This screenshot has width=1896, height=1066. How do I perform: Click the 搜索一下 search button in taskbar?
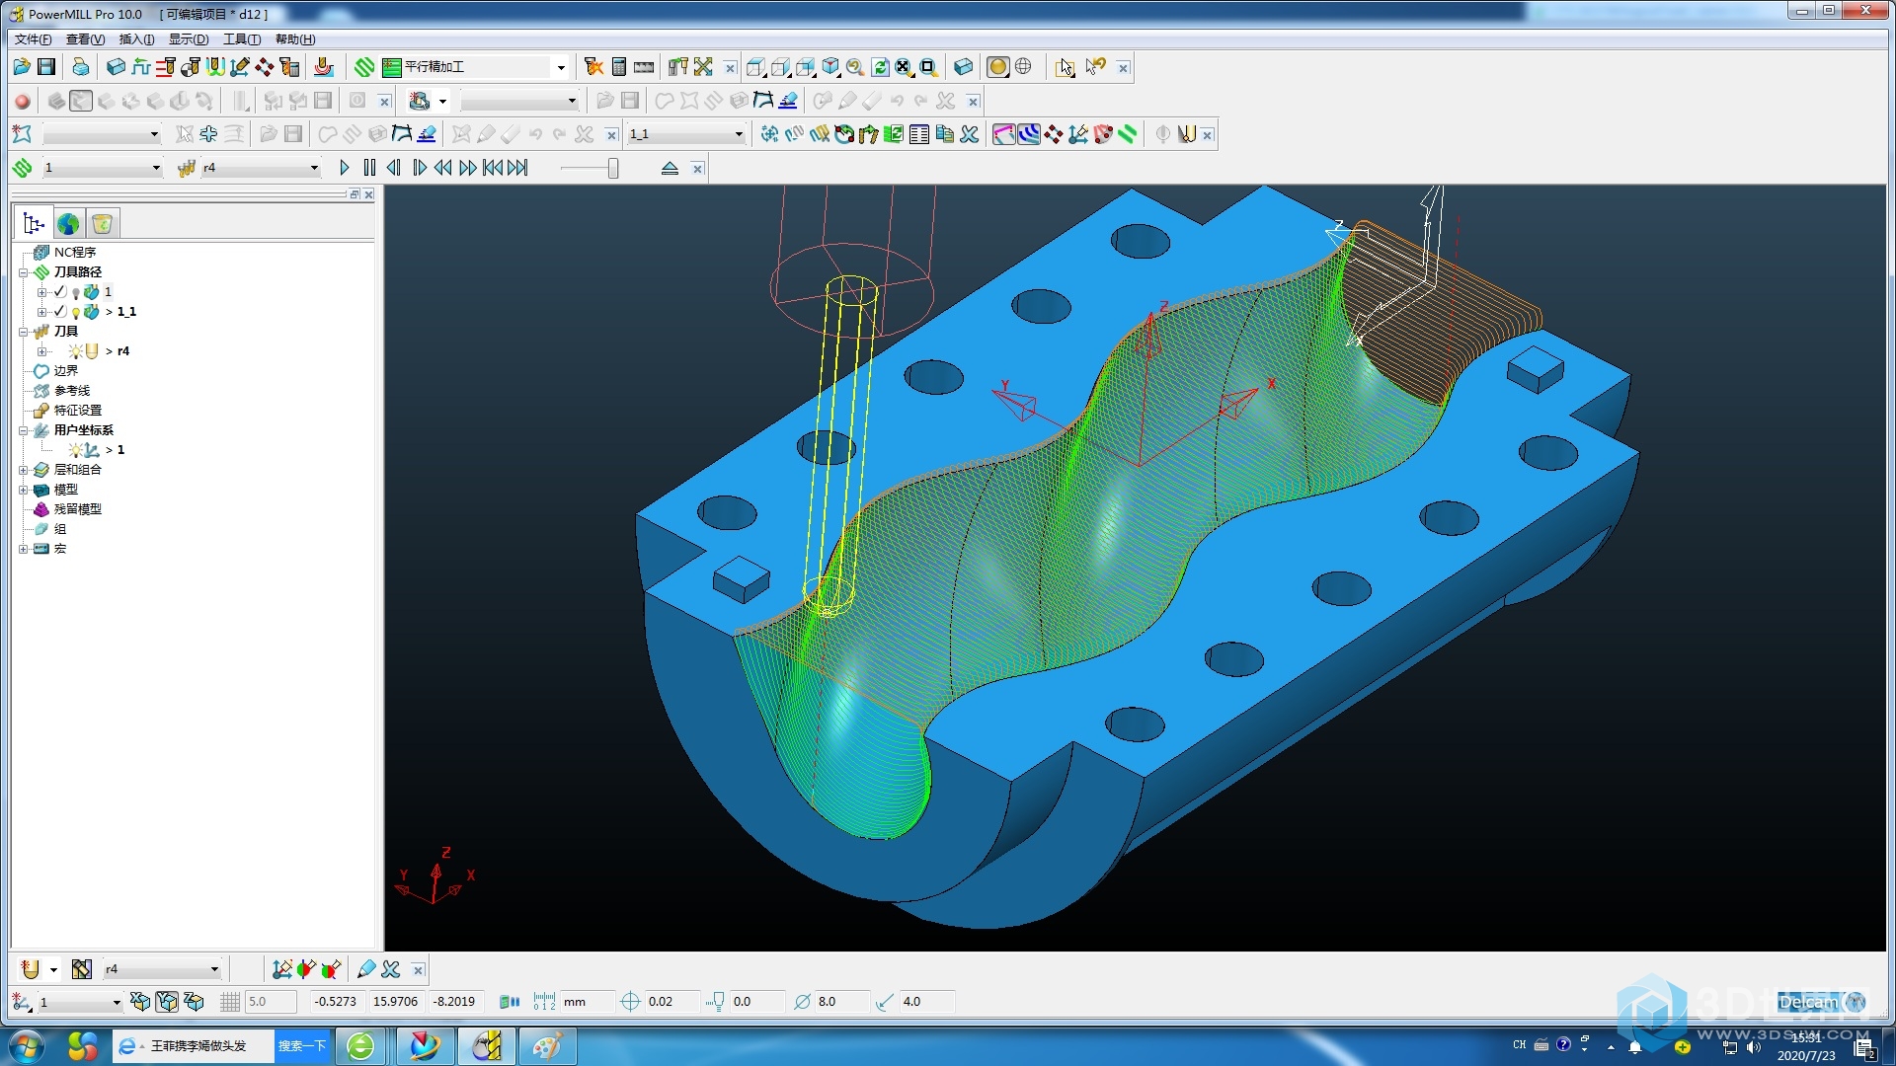pos(302,1046)
